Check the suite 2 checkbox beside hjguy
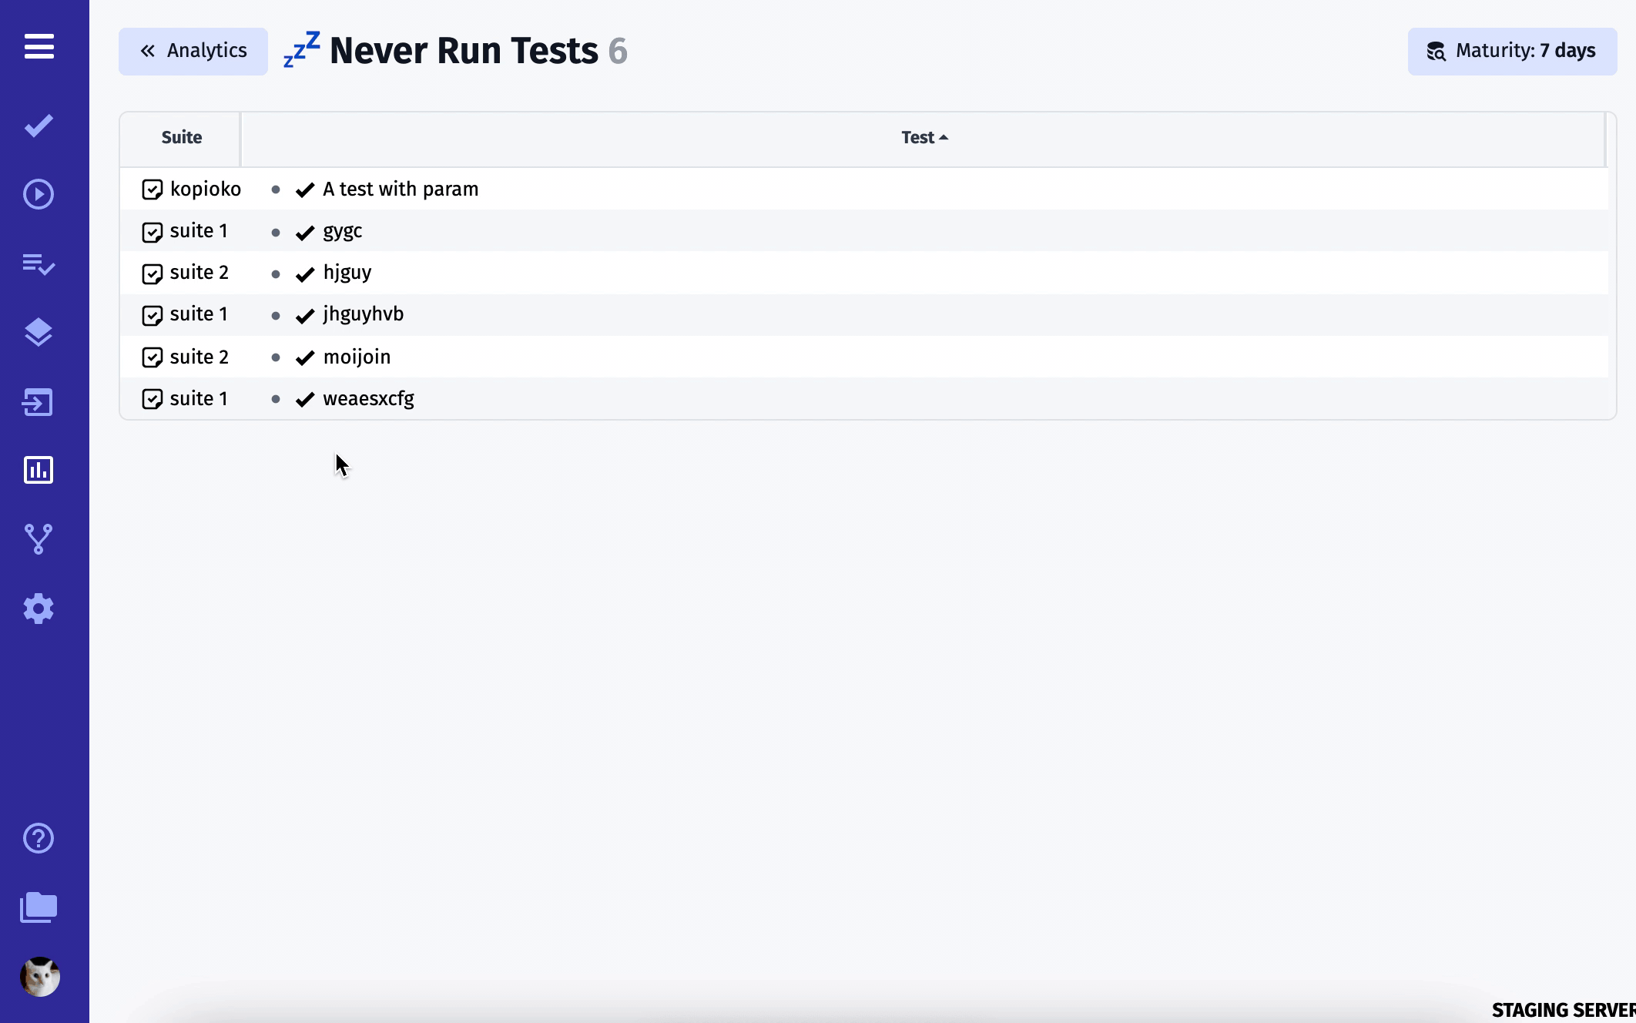The width and height of the screenshot is (1636, 1023). [151, 273]
